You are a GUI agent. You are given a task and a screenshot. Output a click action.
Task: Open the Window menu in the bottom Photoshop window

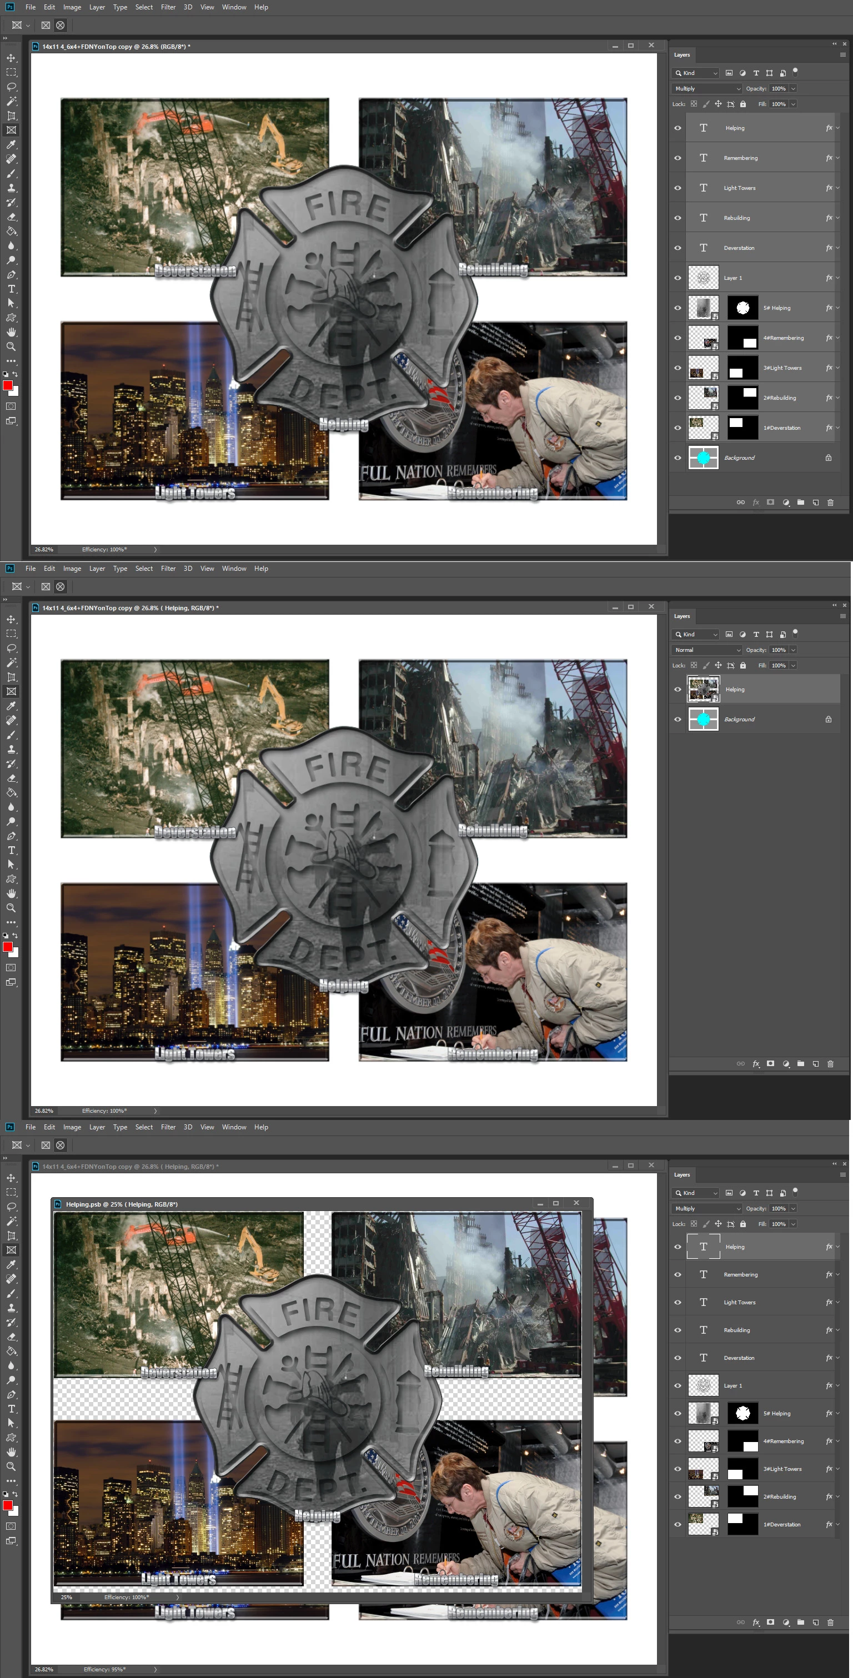coord(234,1127)
